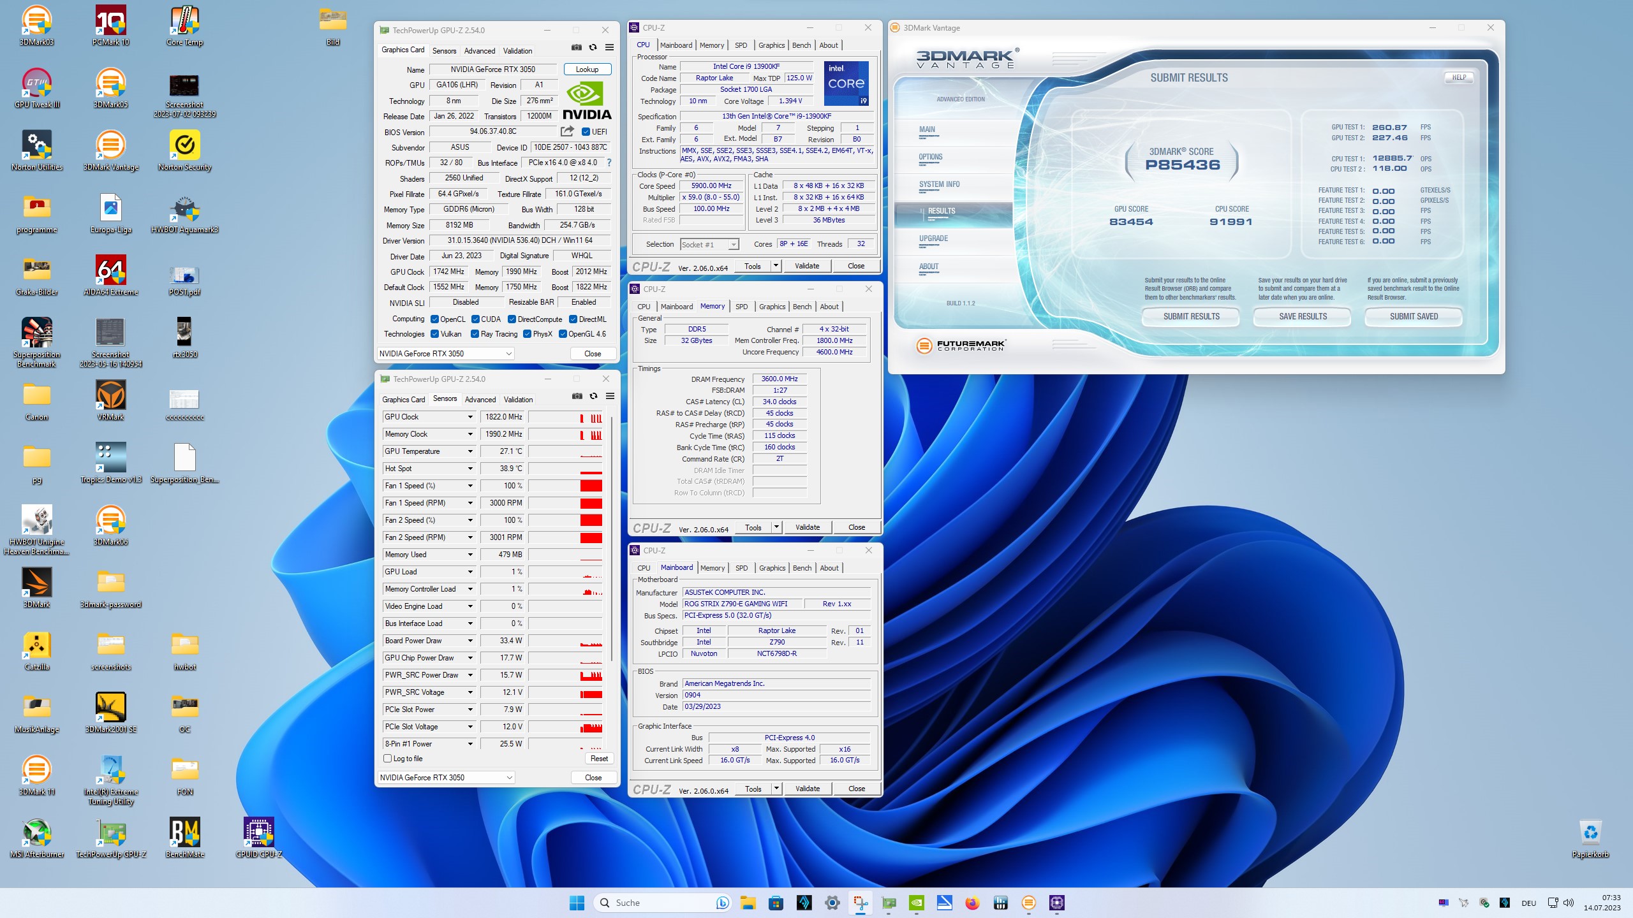Screen dimensions: 1633x918
Task: Enable the Log to file checkbox
Action: click(387, 759)
